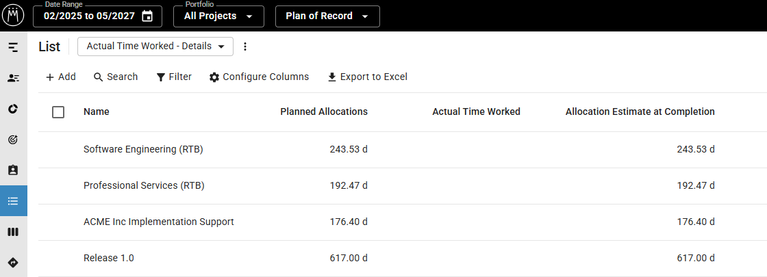Expand the All Projects portfolio dropdown
The width and height of the screenshot is (767, 277).
[x=218, y=16]
